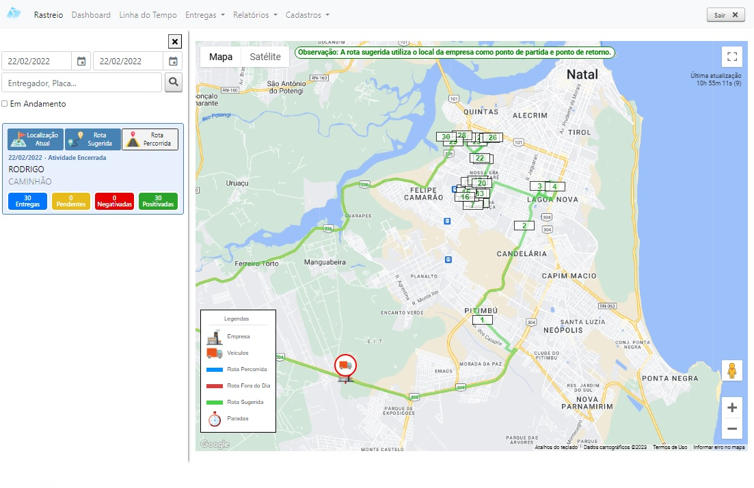
Task: Show Localização Atual for Rodrigo
Action: (x=36, y=139)
